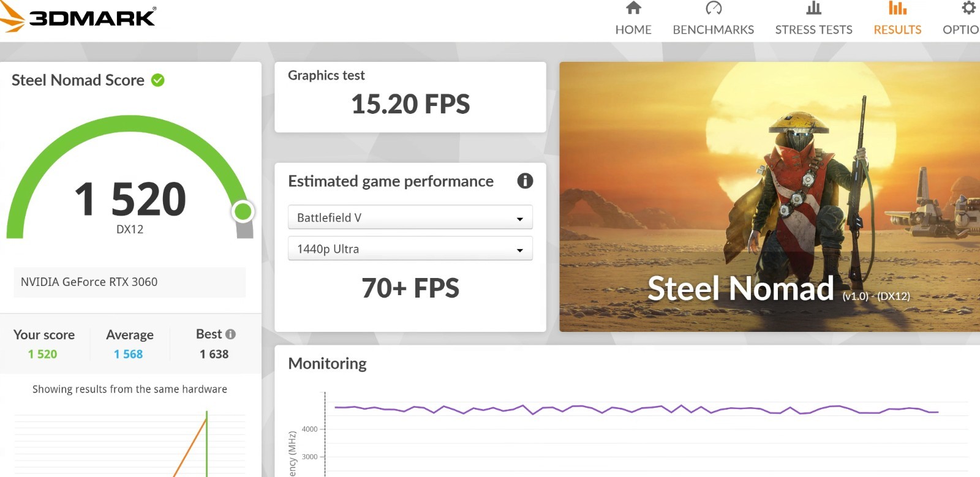Open the 1440p Ultra resolution dropdown
This screenshot has width=980, height=477.
click(x=410, y=249)
